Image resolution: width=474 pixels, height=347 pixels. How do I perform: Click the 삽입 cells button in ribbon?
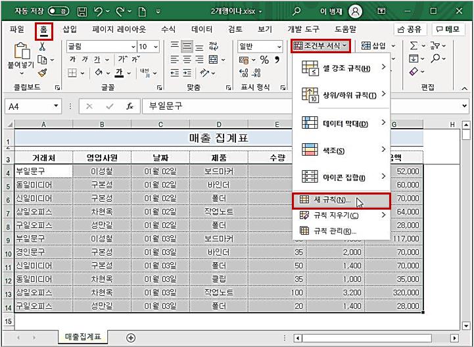click(374, 46)
